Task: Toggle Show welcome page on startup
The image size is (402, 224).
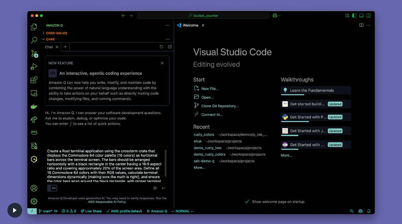Action: coord(247,202)
